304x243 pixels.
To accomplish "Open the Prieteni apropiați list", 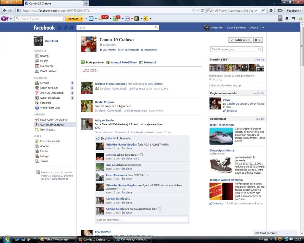I will click(x=50, y=141).
